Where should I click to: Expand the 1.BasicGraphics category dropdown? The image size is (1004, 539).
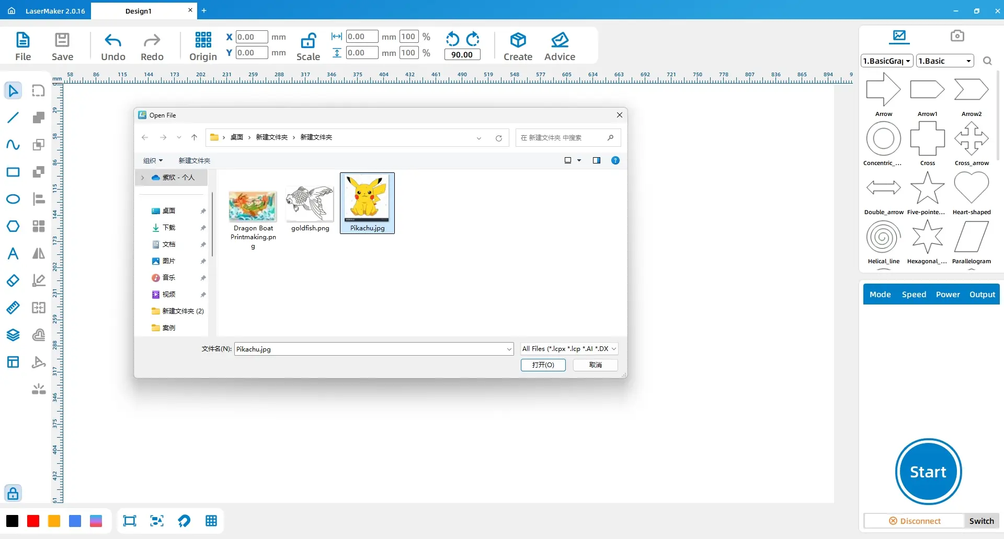click(x=887, y=61)
